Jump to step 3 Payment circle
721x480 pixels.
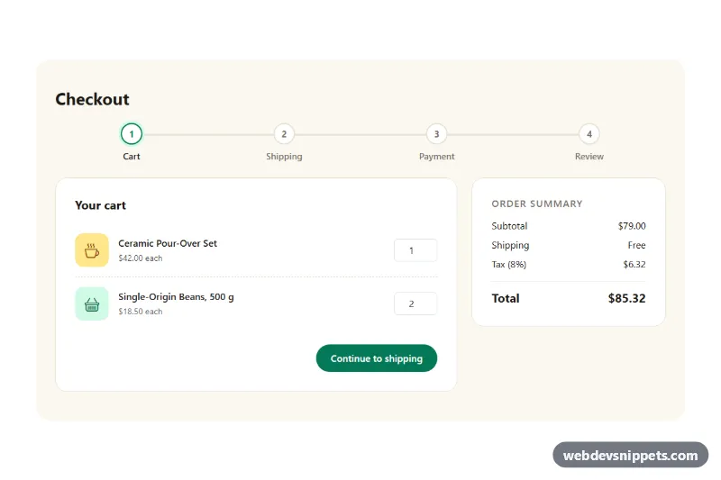[x=437, y=134]
